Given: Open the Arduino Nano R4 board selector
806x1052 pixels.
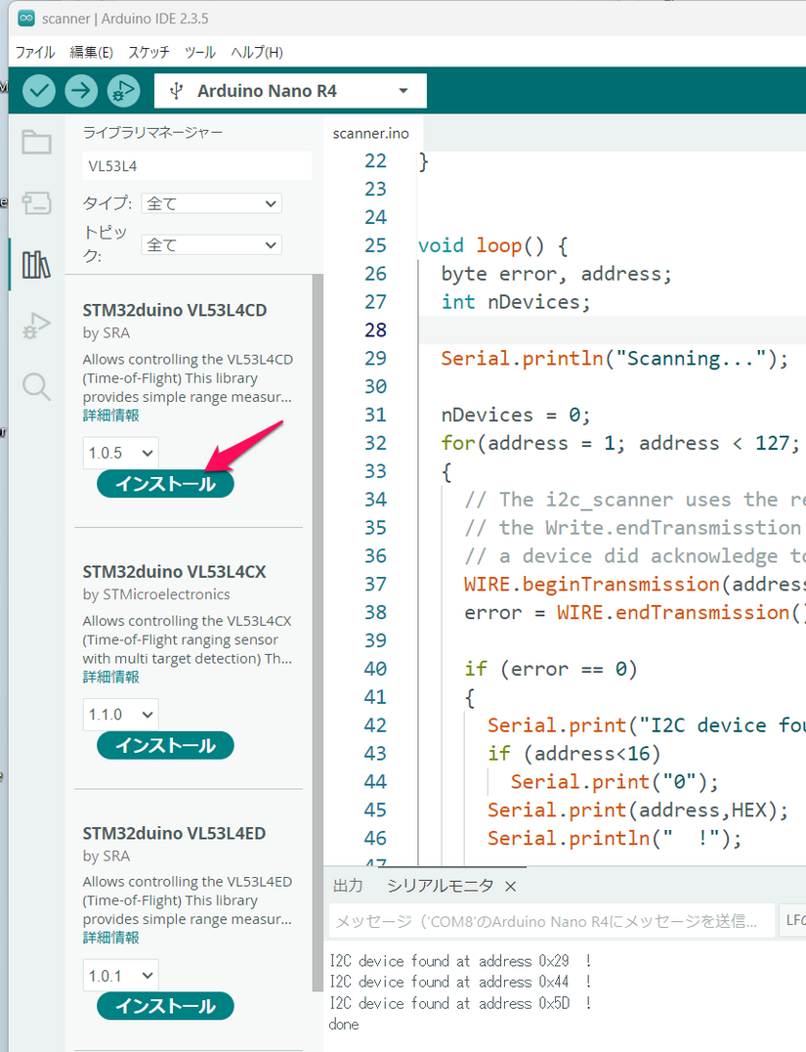Looking at the screenshot, I should coord(290,91).
